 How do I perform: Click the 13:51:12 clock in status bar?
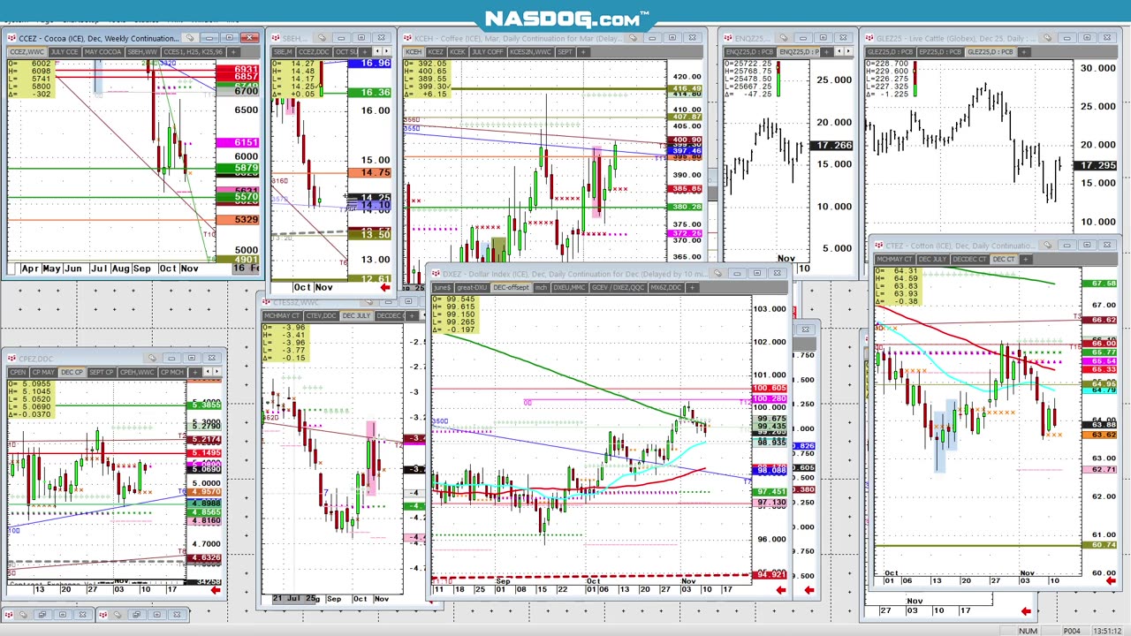pos(1108,631)
